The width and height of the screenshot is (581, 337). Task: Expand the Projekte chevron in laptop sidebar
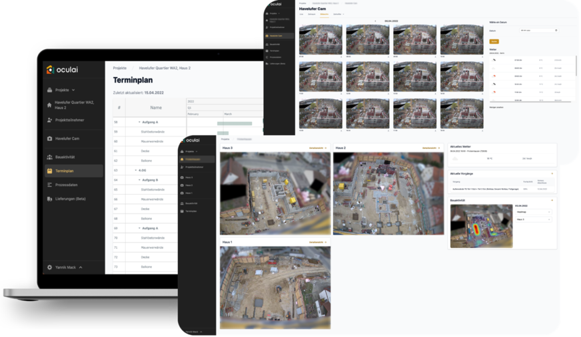click(73, 90)
